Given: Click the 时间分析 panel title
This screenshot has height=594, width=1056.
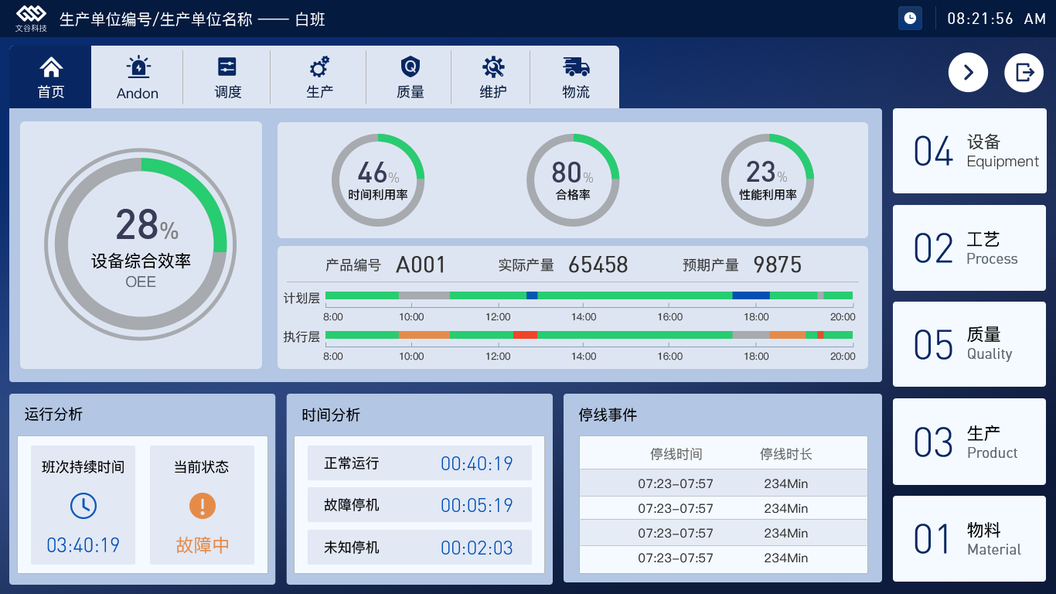Looking at the screenshot, I should 331,415.
